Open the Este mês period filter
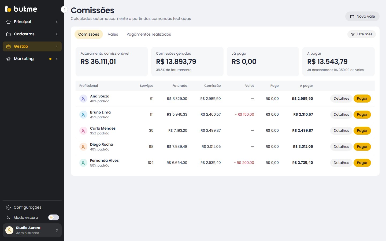This screenshot has width=386, height=241. pos(362,34)
